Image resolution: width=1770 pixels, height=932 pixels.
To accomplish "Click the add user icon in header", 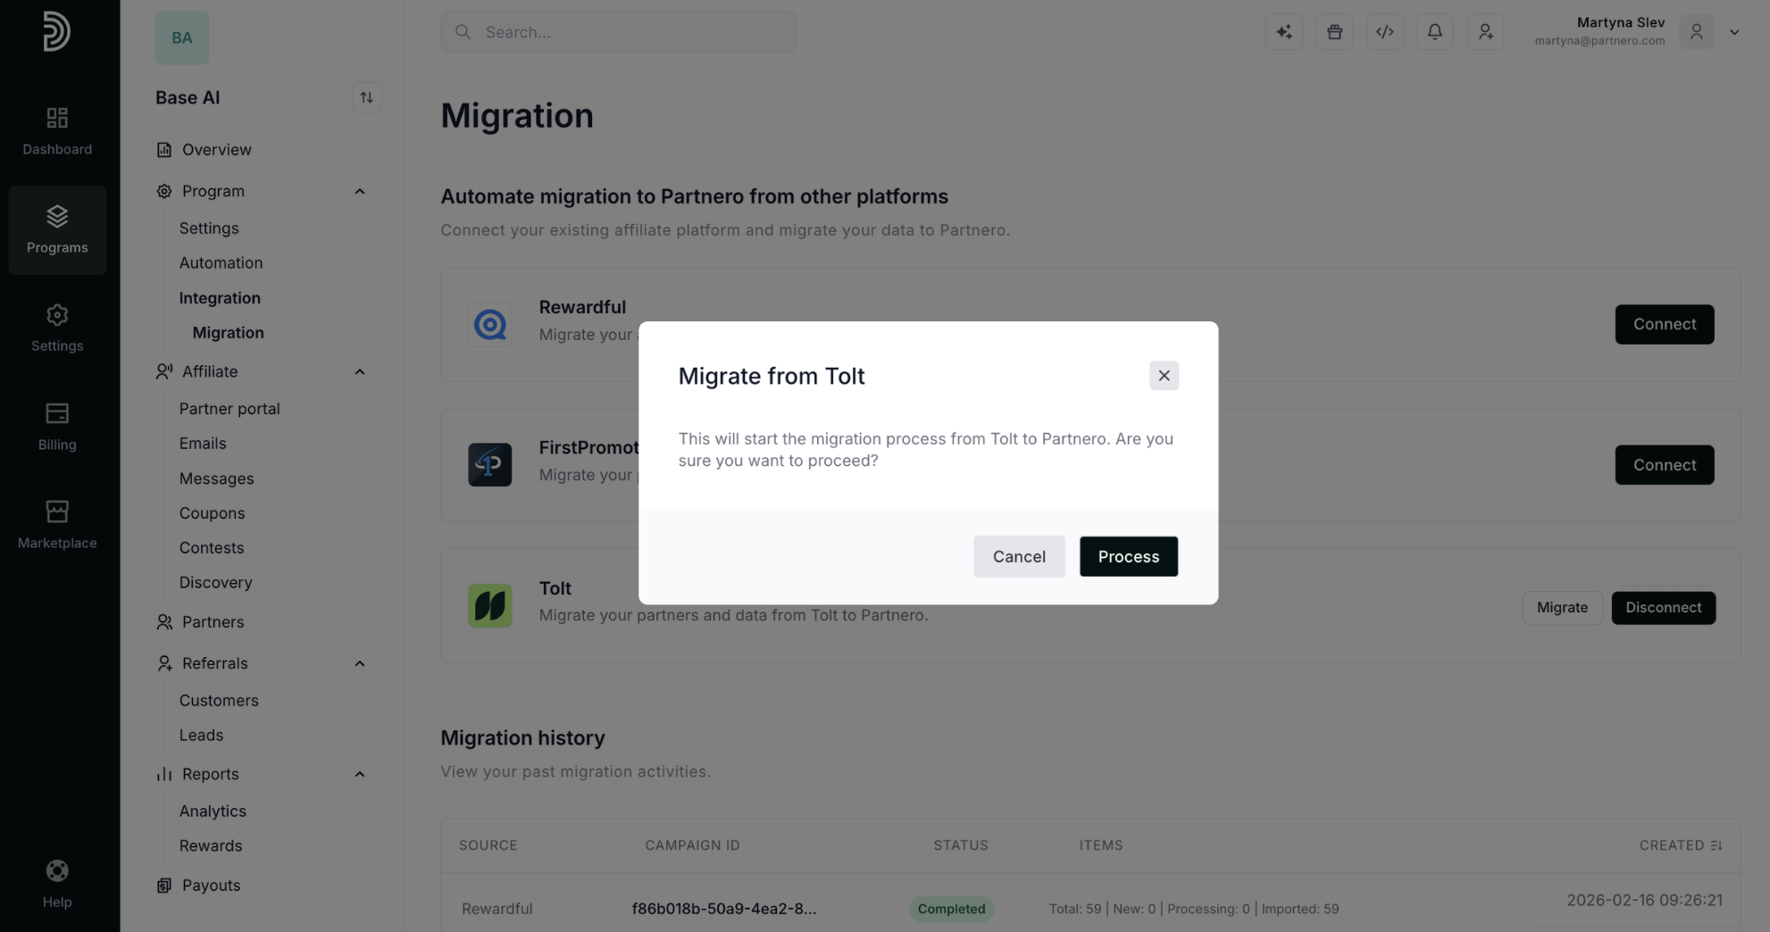I will tap(1485, 32).
